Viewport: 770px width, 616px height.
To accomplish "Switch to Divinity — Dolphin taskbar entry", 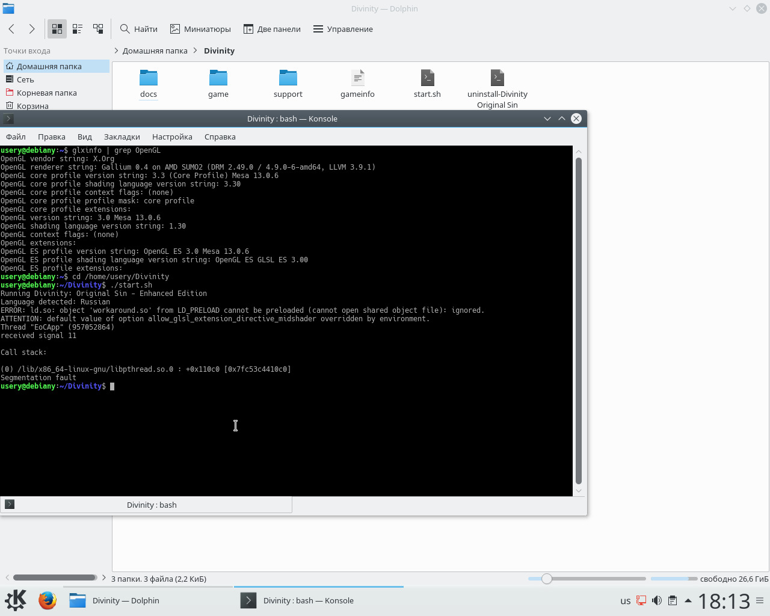I will coord(147,600).
